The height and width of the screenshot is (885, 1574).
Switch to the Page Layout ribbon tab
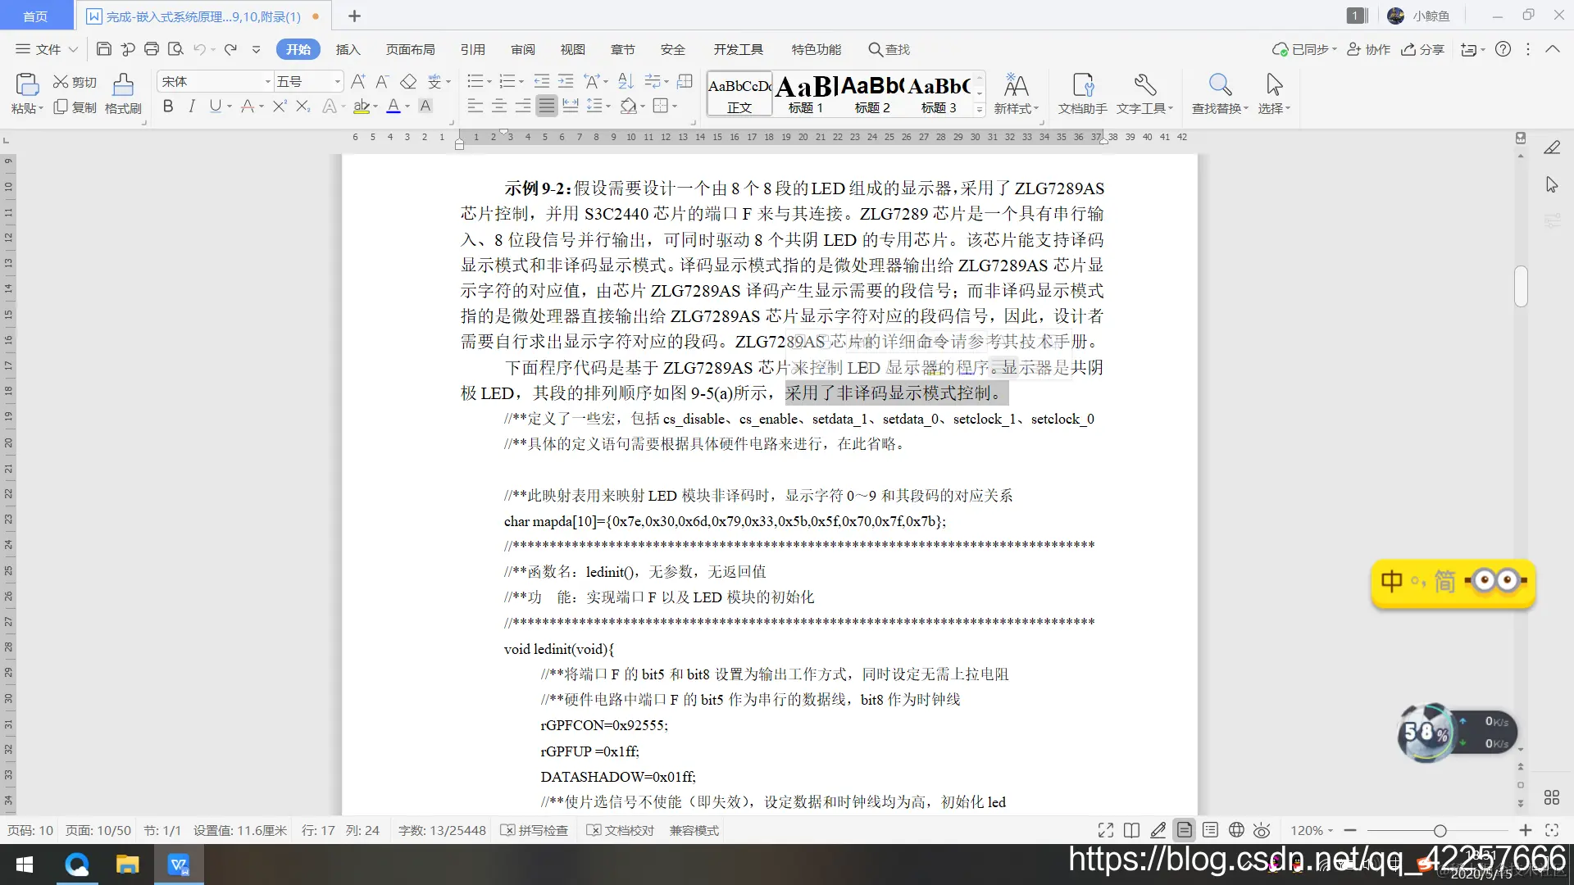click(410, 49)
